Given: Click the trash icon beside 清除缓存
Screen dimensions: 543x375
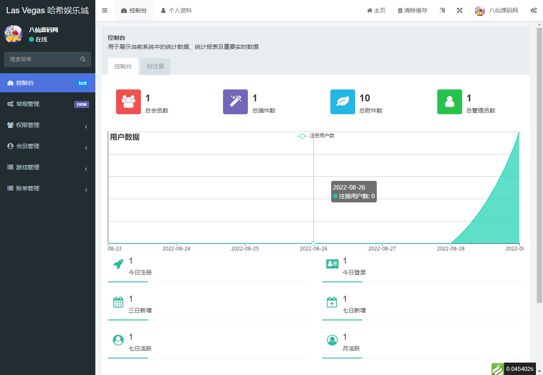Looking at the screenshot, I should 400,11.
